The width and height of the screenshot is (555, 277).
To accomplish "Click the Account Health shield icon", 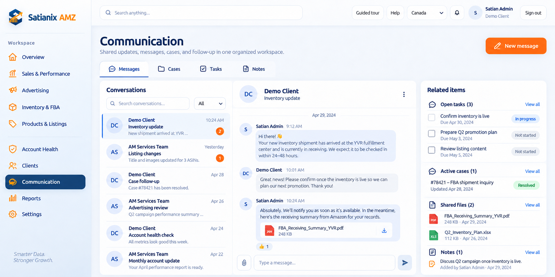I will 13,149.
